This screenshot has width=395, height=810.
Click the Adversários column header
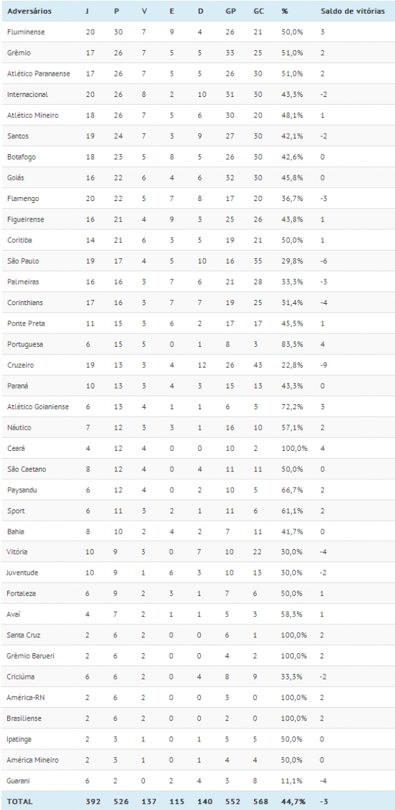pyautogui.click(x=28, y=11)
